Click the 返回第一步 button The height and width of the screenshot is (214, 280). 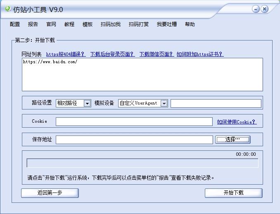click(50, 193)
